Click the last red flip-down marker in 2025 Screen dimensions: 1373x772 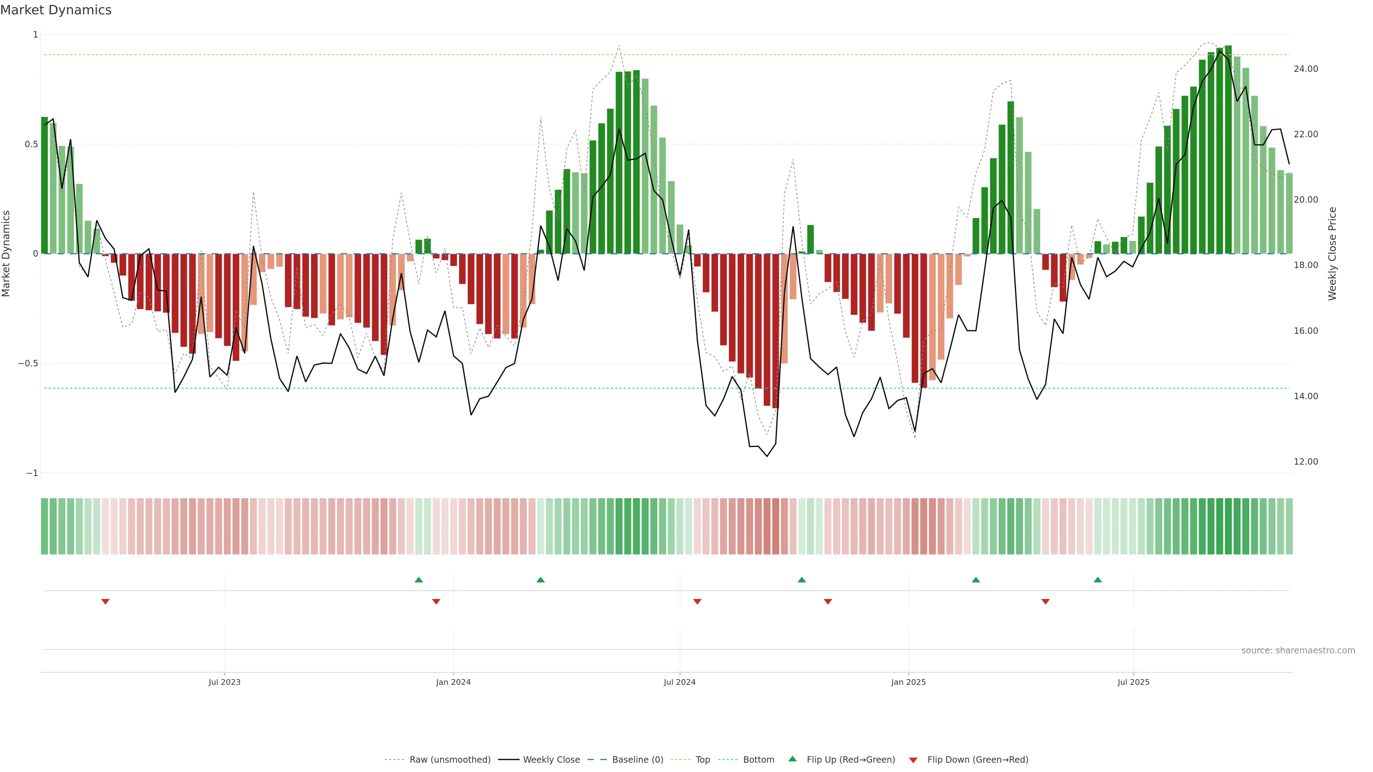coord(1045,602)
